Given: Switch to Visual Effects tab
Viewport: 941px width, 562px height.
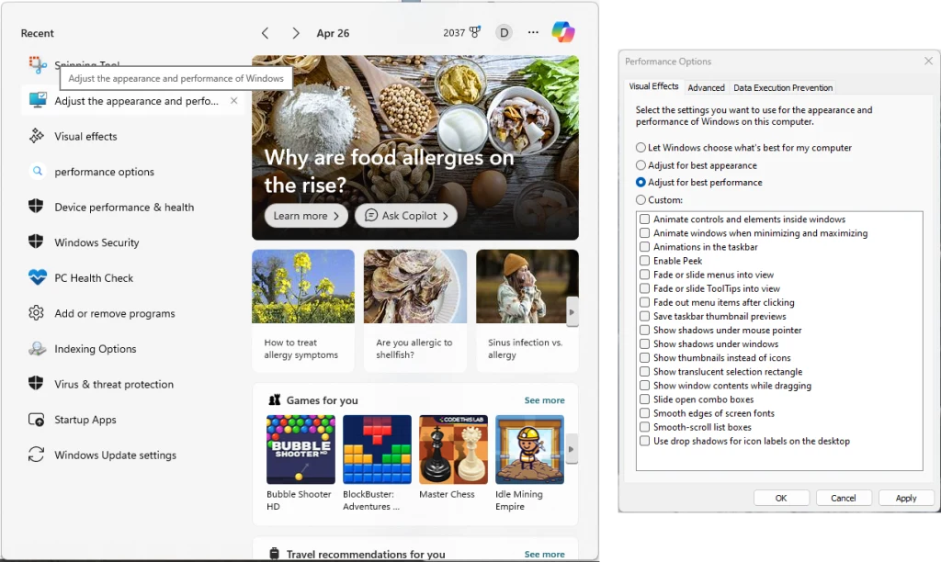Looking at the screenshot, I should pos(653,86).
